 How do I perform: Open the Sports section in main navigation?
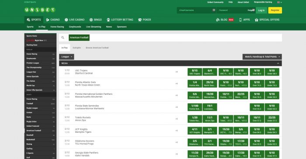[34, 20]
